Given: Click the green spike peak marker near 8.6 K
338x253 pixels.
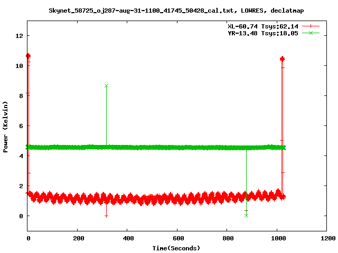Looking at the screenshot, I should (106, 86).
